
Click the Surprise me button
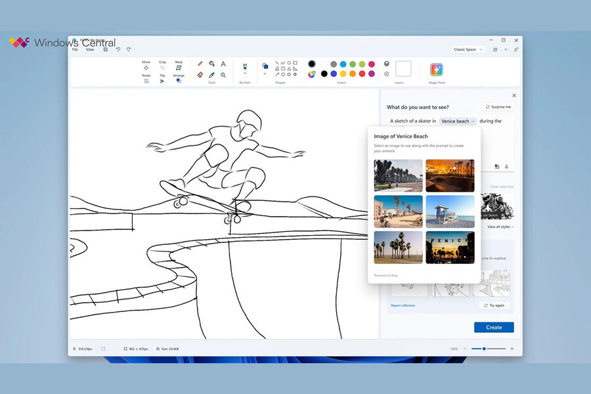(498, 107)
